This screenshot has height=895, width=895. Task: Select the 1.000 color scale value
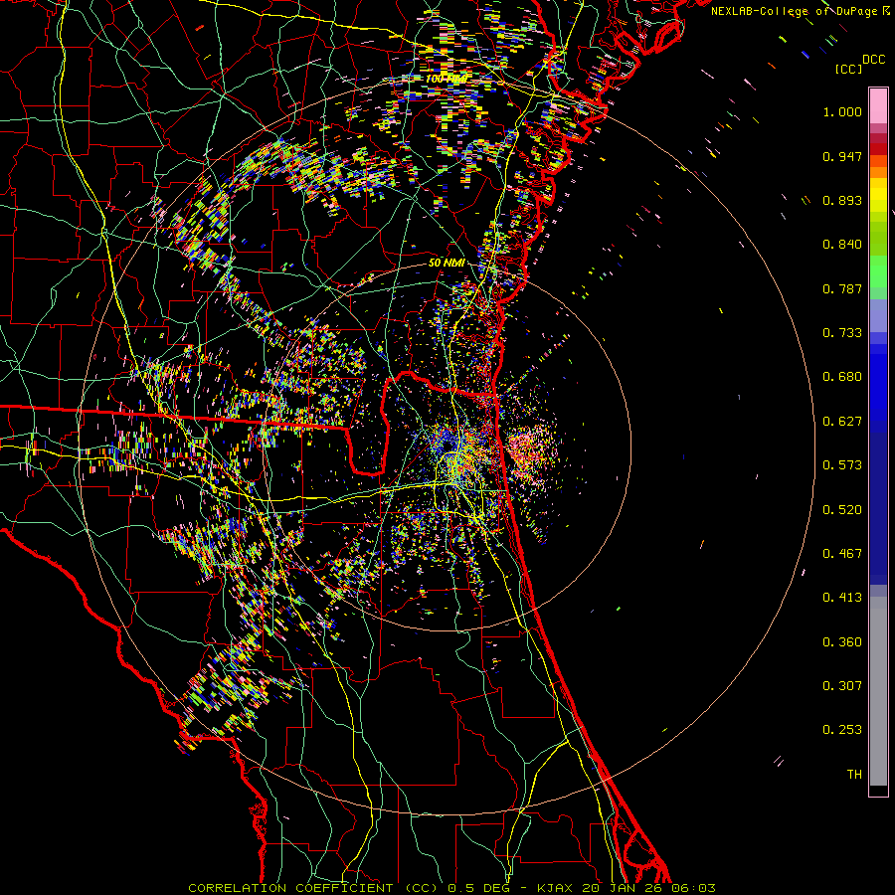[842, 111]
